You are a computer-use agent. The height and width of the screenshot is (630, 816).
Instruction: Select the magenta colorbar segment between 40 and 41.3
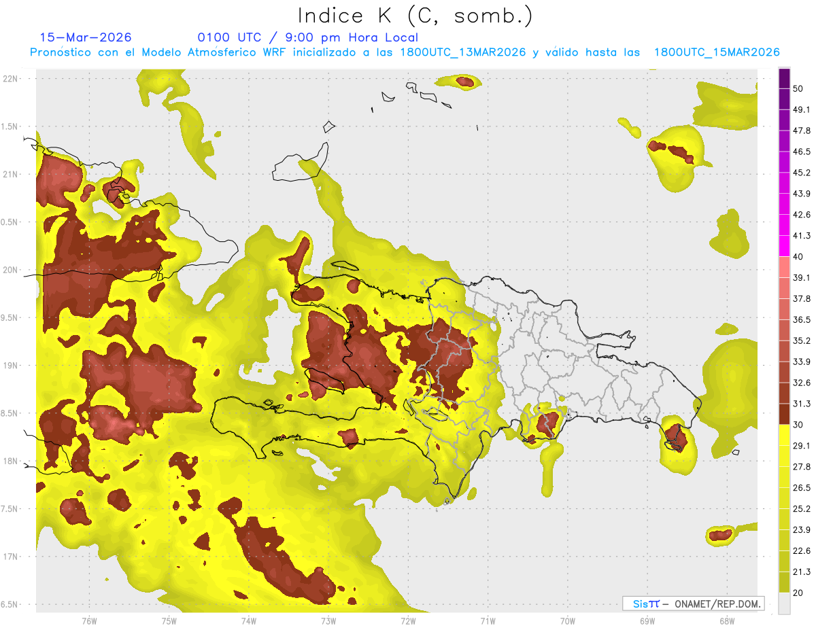(784, 246)
